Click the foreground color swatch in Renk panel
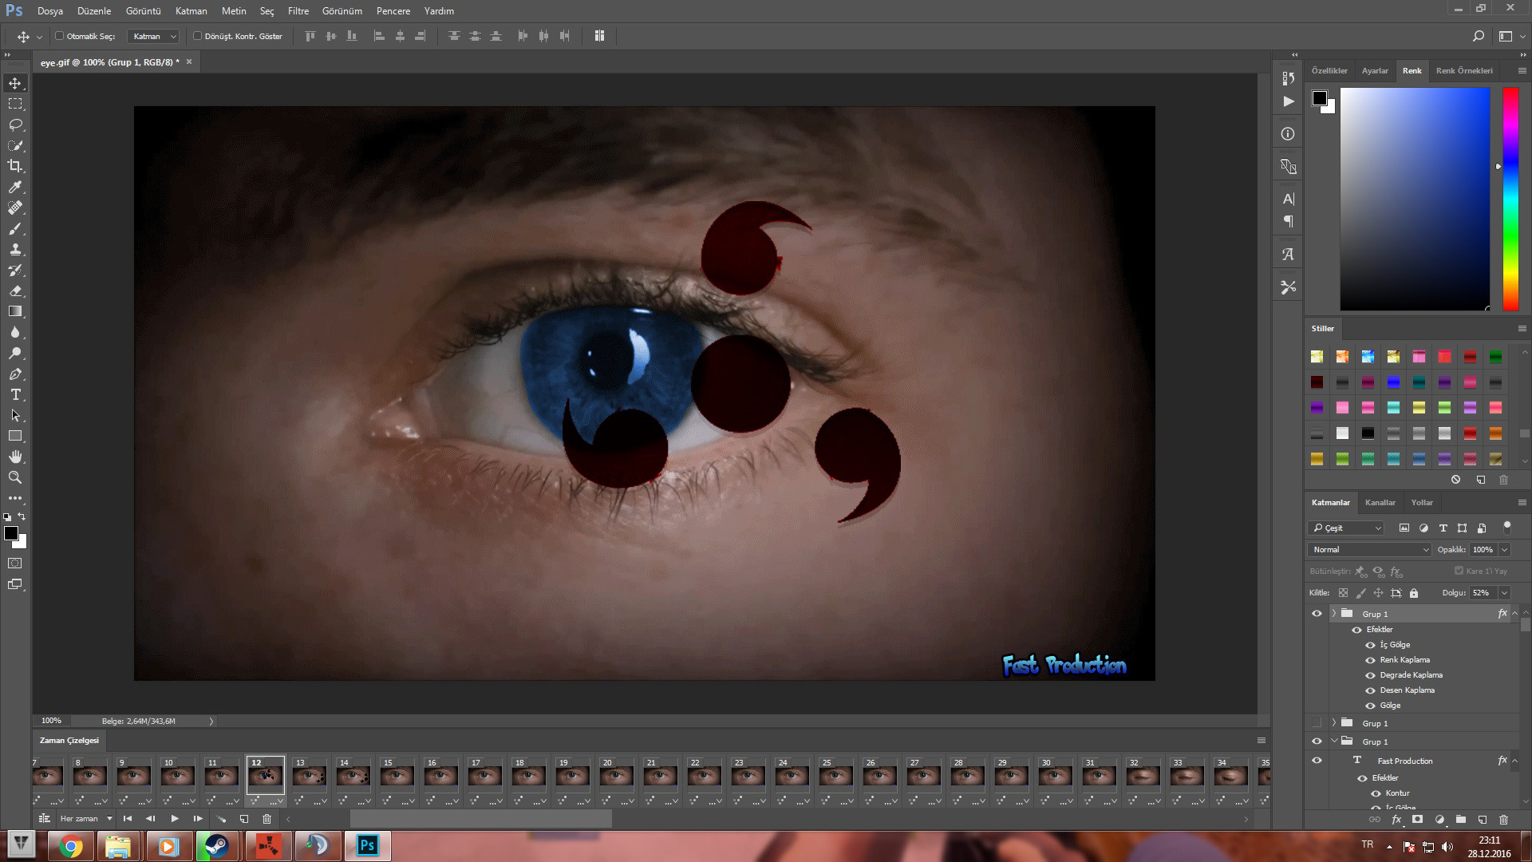 (x=1320, y=98)
